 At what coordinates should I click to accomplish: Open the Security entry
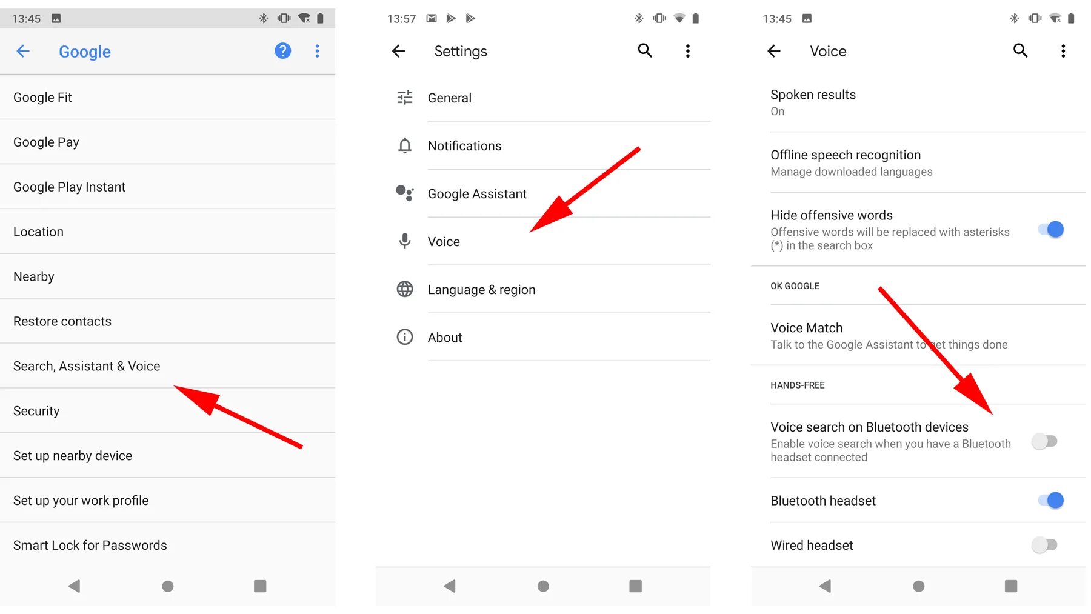(x=167, y=411)
